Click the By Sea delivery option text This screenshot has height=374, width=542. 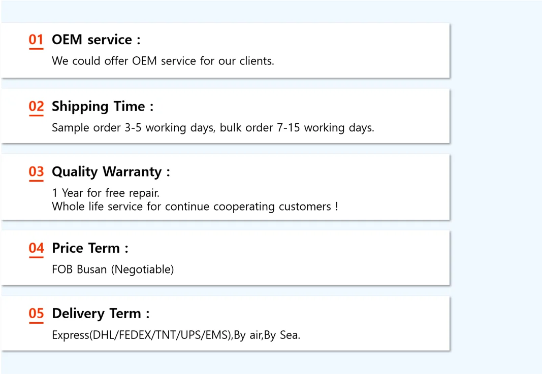coord(288,335)
